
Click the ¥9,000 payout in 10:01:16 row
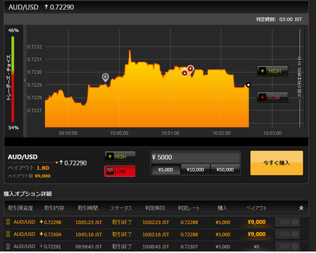coord(257,235)
